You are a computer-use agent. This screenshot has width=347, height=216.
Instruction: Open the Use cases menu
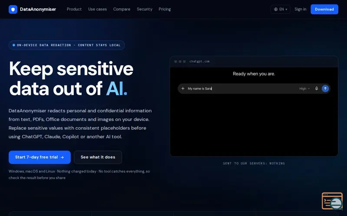pyautogui.click(x=97, y=9)
